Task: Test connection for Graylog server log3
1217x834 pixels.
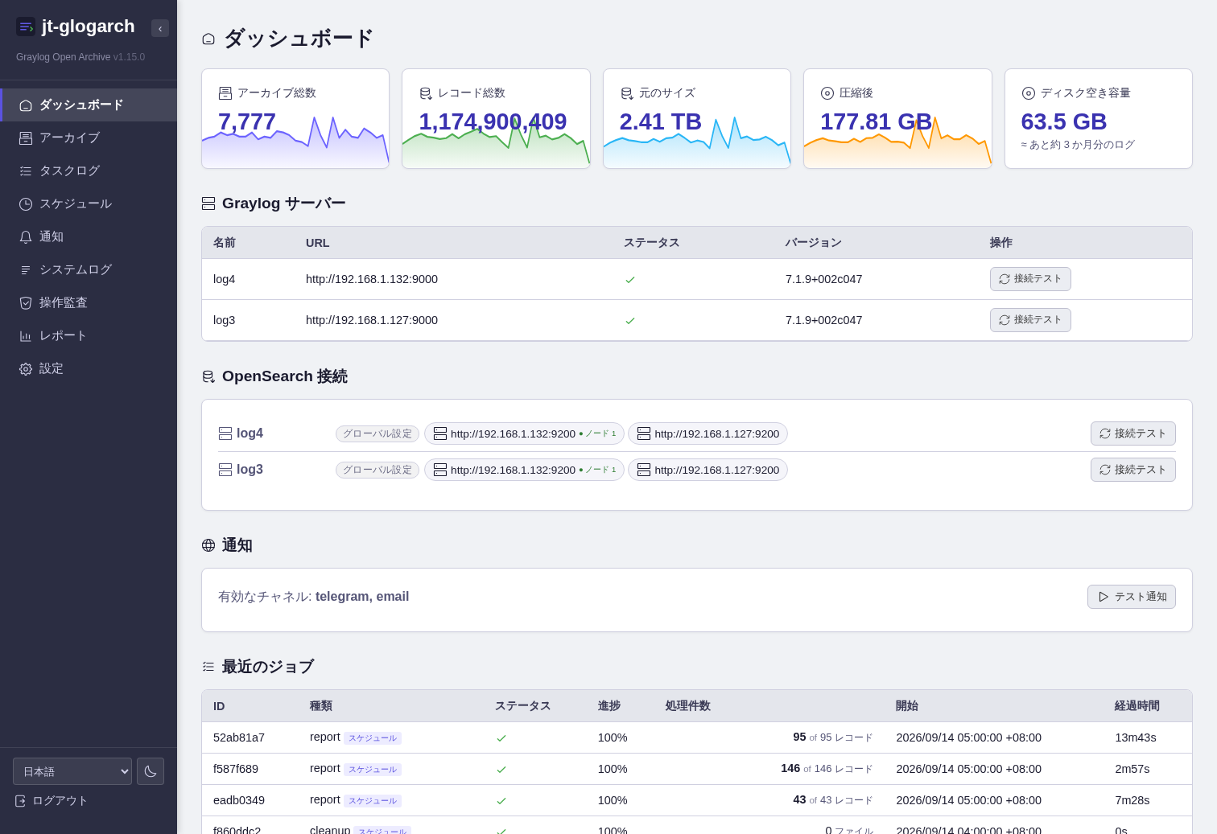Action: (x=1030, y=320)
